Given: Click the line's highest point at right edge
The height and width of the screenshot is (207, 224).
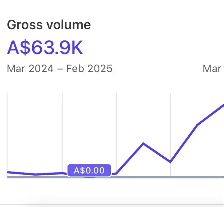Looking at the screenshot, I should click(223, 105).
